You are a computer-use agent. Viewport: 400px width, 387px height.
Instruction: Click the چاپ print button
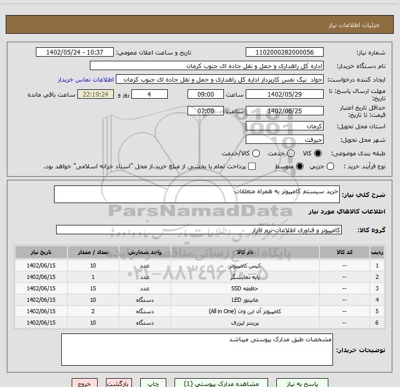click(x=153, y=383)
